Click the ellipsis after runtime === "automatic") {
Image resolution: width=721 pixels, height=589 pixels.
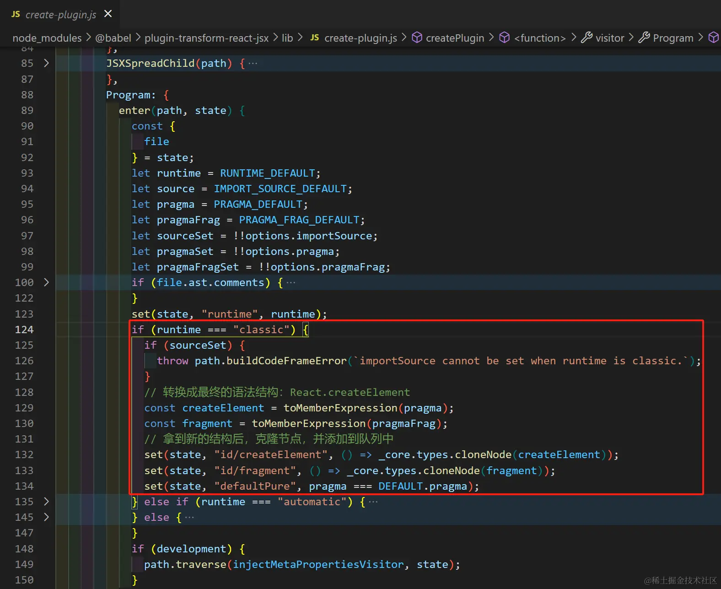point(373,502)
